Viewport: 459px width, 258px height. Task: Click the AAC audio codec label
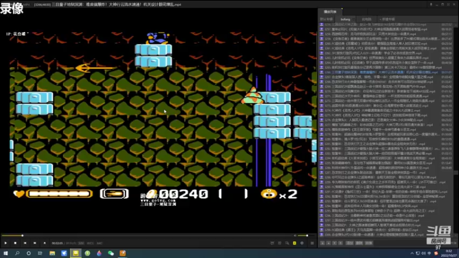99,243
